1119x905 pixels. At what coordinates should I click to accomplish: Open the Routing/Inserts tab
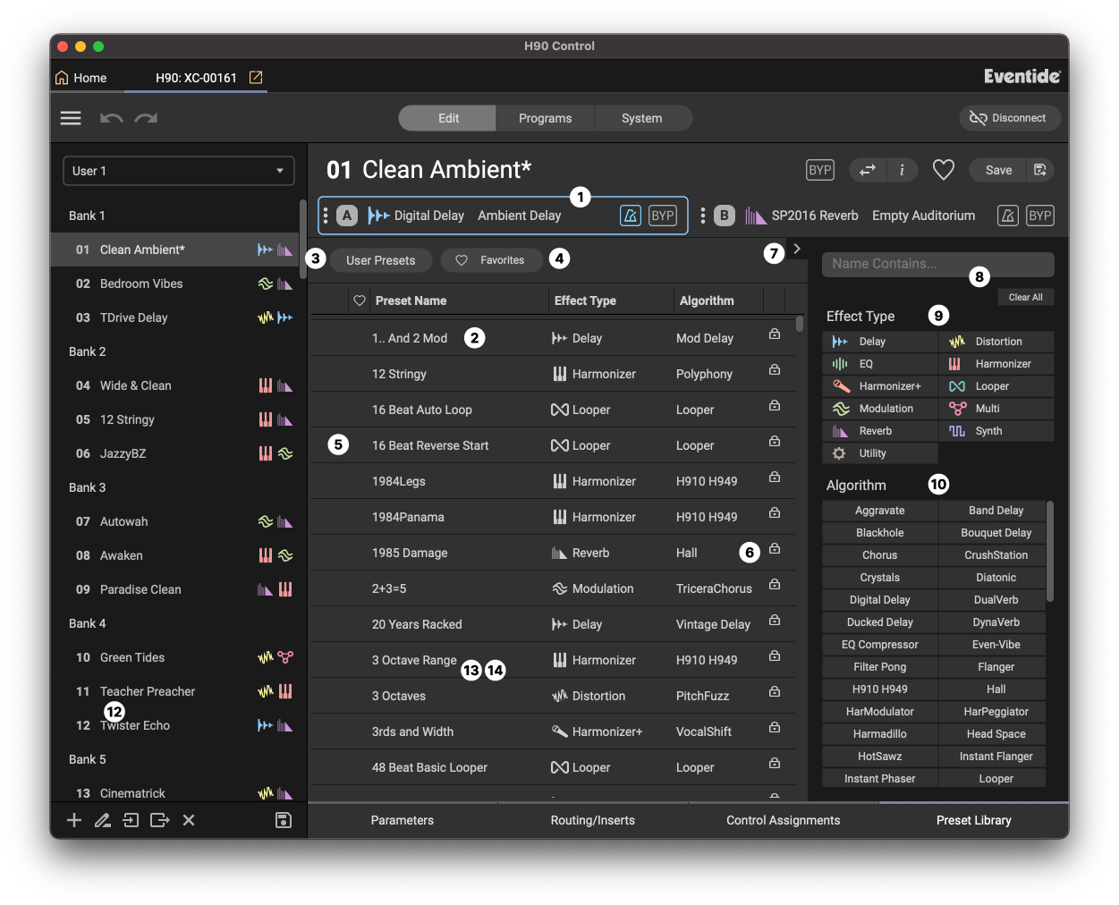[x=592, y=820]
